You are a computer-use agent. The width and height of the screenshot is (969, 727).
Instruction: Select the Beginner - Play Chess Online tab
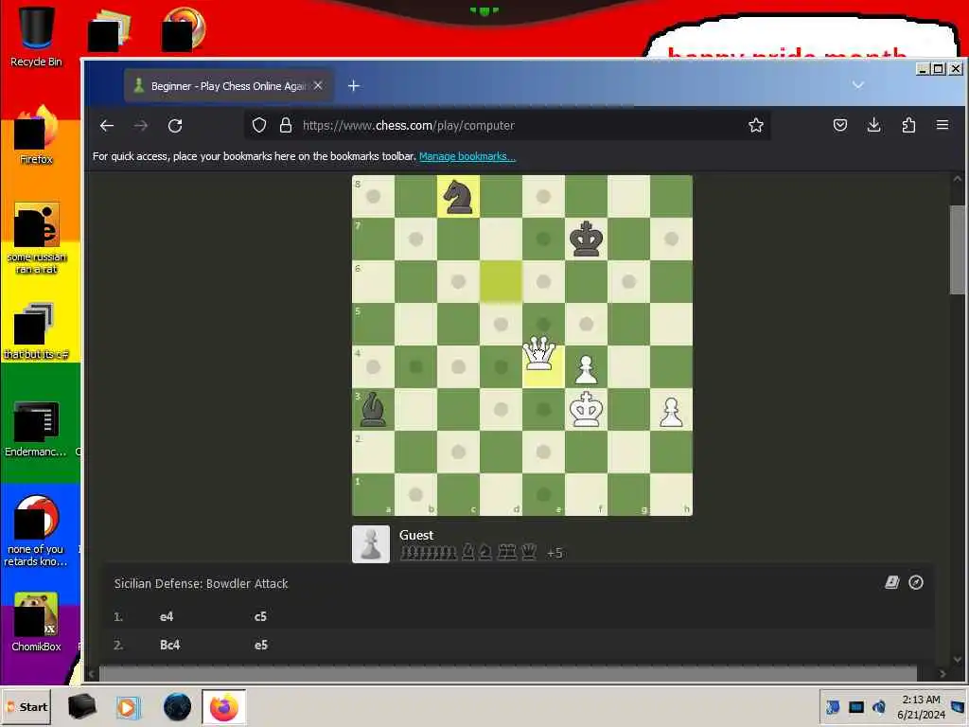227,86
